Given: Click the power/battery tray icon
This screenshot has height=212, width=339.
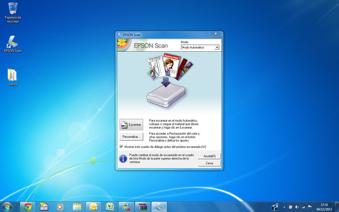Looking at the screenshot, I should pyautogui.click(x=291, y=207).
